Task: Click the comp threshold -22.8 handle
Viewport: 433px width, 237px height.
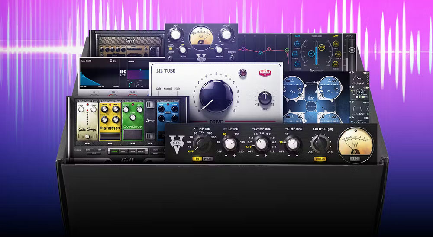Action: pyautogui.click(x=322, y=47)
